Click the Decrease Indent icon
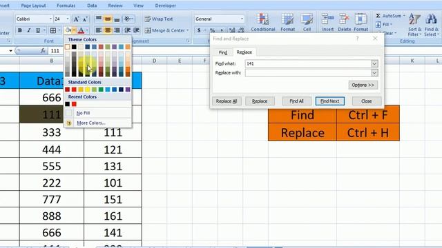The height and width of the screenshot is (248, 442). pyautogui.click(x=127, y=30)
